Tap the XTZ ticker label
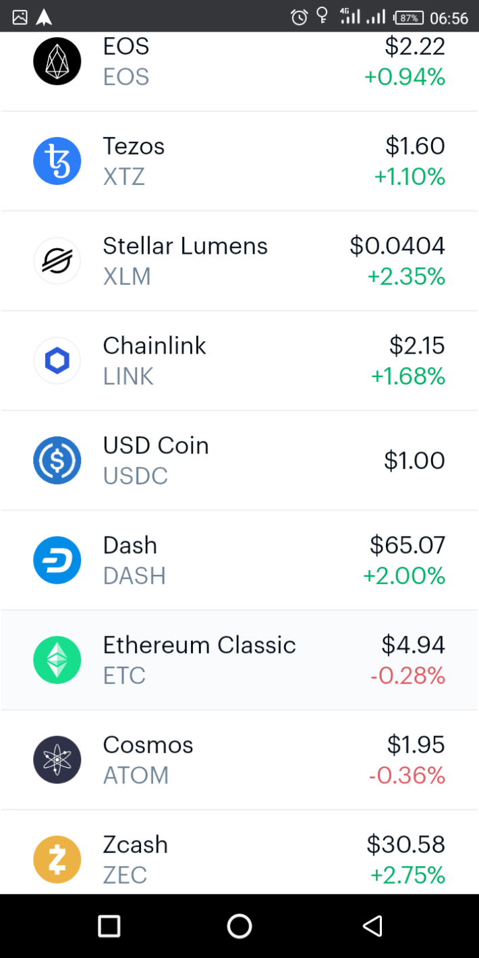The height and width of the screenshot is (958, 479). point(124,177)
